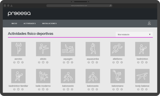Click the question mark icon under baile moderno
This screenshot has height=96, width=160.
click(39, 89)
